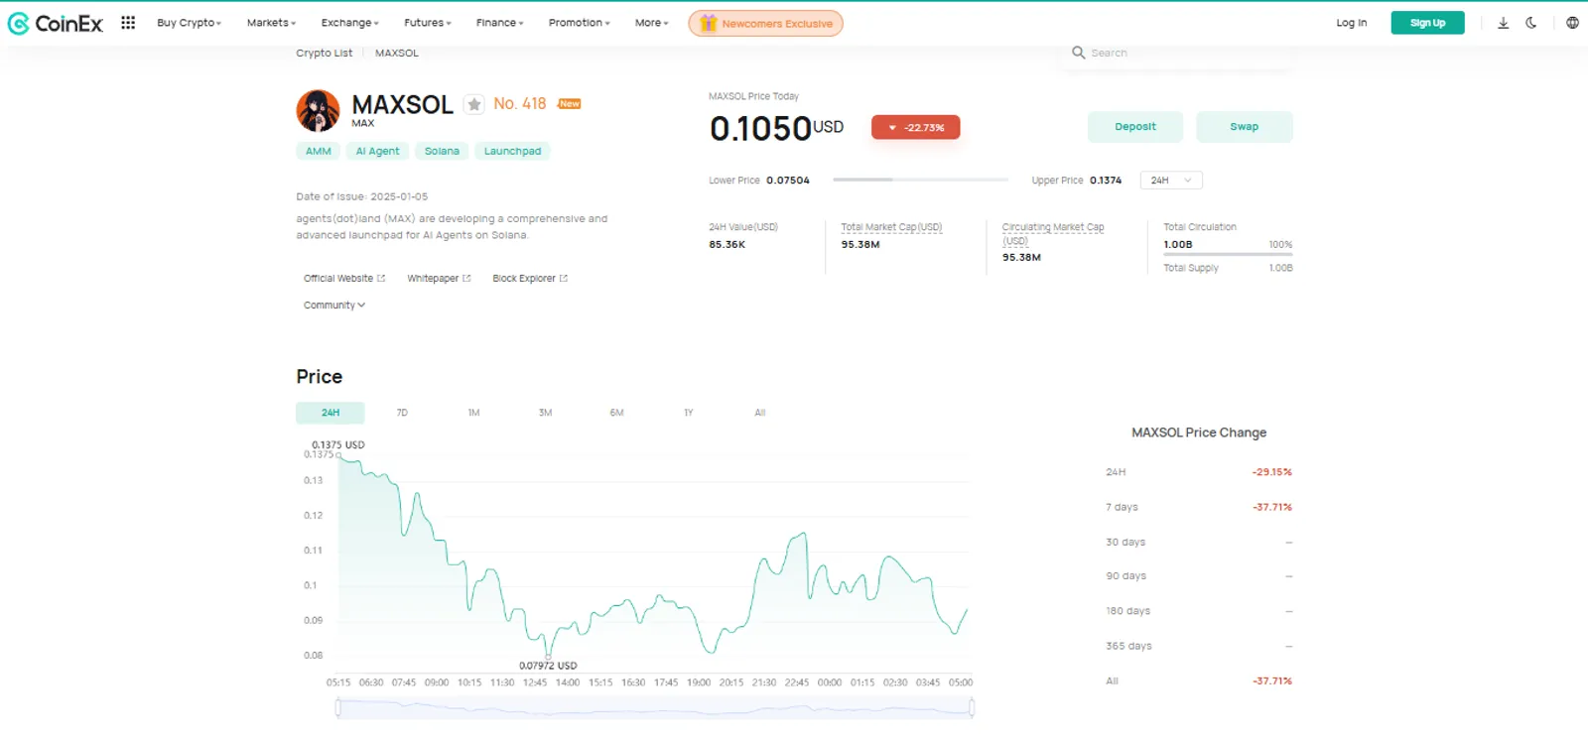1588x741 pixels.
Task: Click the 85.36K 24H value
Action: point(727,244)
